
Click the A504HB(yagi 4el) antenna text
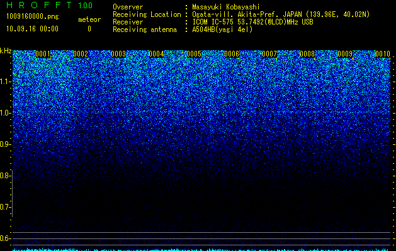coord(222,29)
